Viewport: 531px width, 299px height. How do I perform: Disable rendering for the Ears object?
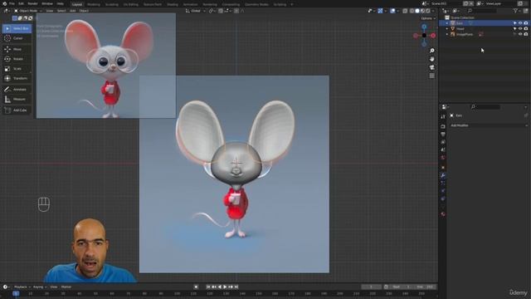click(525, 23)
